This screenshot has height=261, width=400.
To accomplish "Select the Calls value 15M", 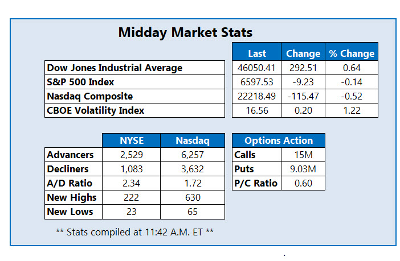I will 302,155.
